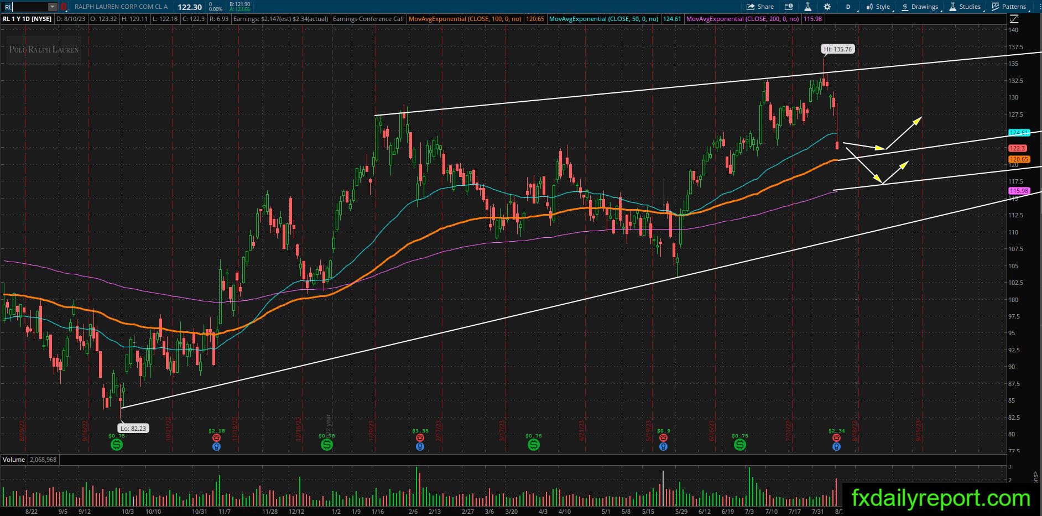This screenshot has width=1042, height=516.
Task: Open the Studies menu
Action: coord(965,7)
